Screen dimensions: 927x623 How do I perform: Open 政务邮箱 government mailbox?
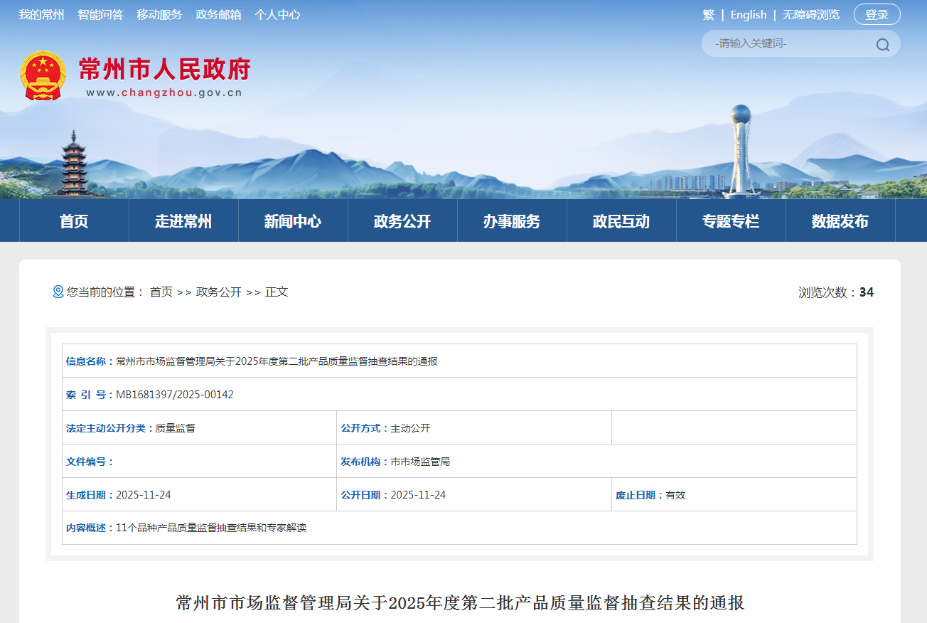(x=218, y=15)
